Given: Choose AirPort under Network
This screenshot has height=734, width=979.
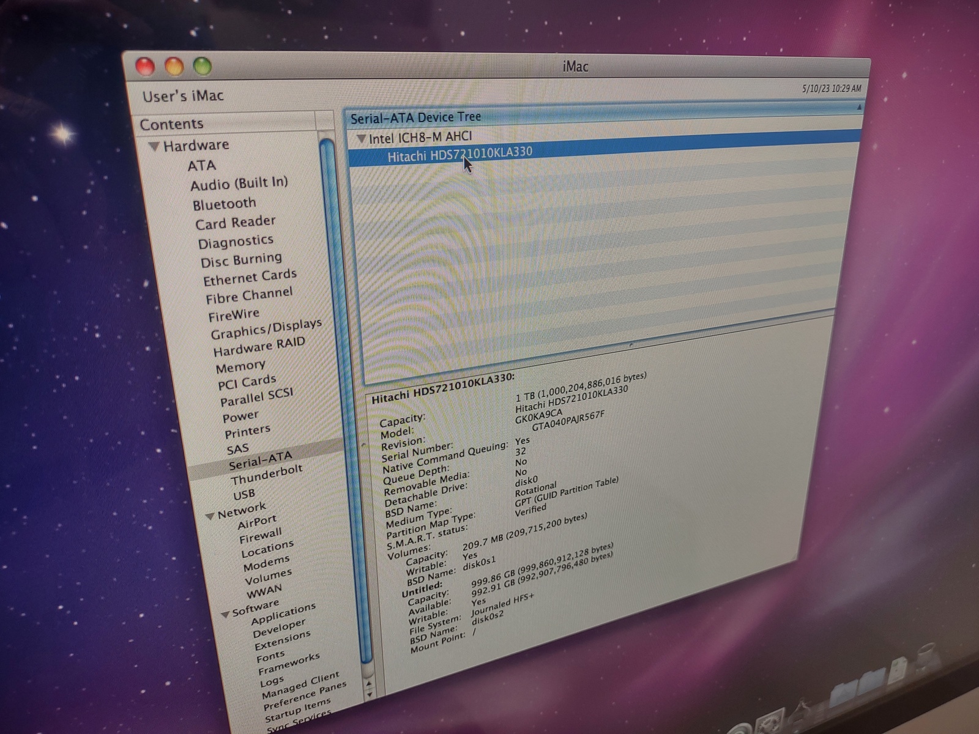Looking at the screenshot, I should pos(257,521).
